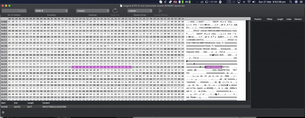Click the Parse File refresh icon
This screenshot has width=305, height=118.
tap(115, 11)
